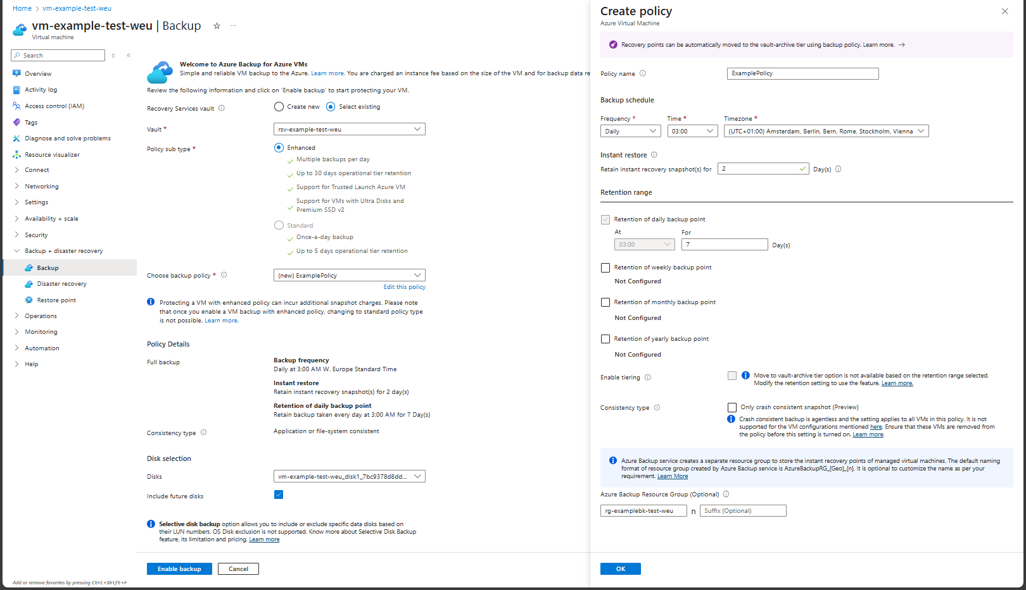Choose the Standard policy sub type
1026x590 pixels.
[279, 226]
